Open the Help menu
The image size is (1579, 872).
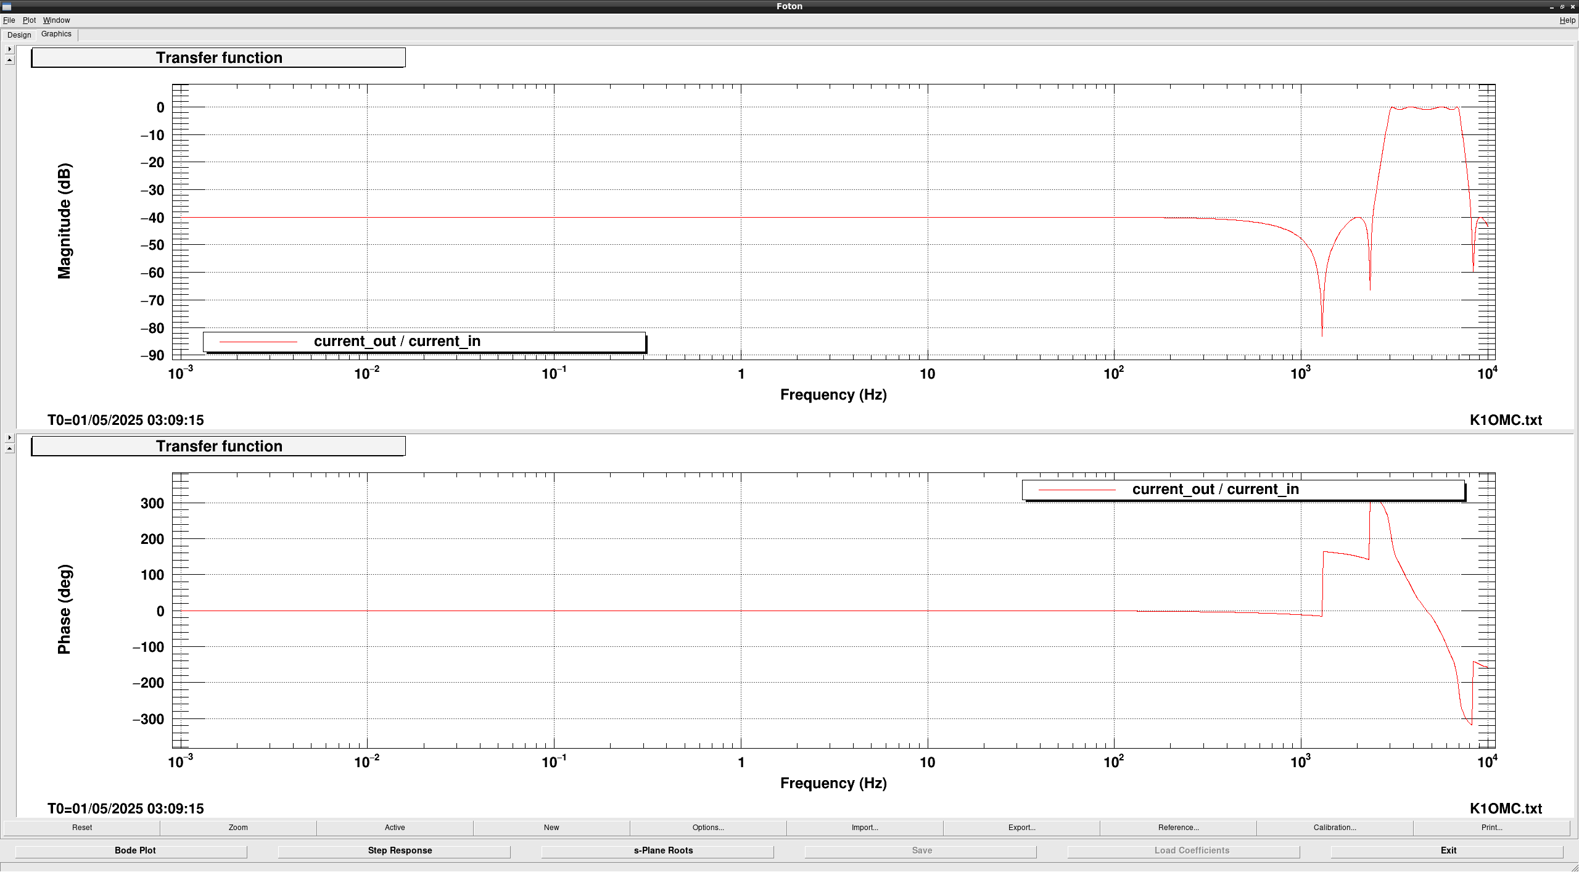pos(1567,20)
